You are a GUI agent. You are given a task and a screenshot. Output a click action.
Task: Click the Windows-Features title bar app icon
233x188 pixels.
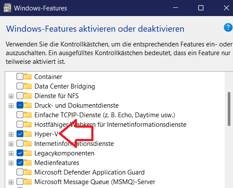pos(7,8)
